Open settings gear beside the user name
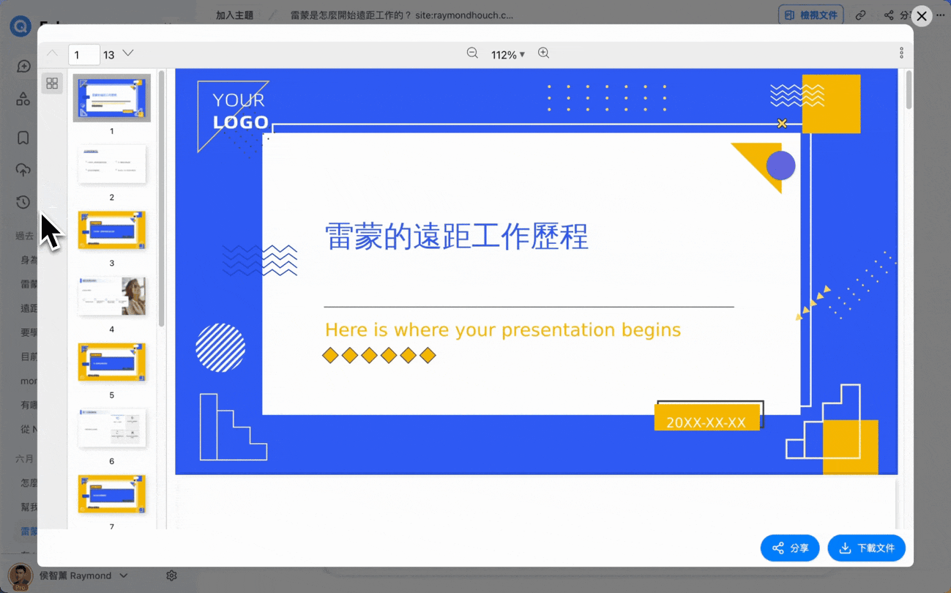Image resolution: width=951 pixels, height=593 pixels. coord(171,575)
